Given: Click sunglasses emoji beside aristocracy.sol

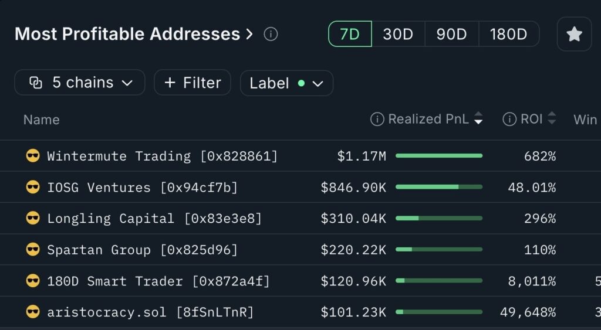Looking at the screenshot, I should (33, 312).
